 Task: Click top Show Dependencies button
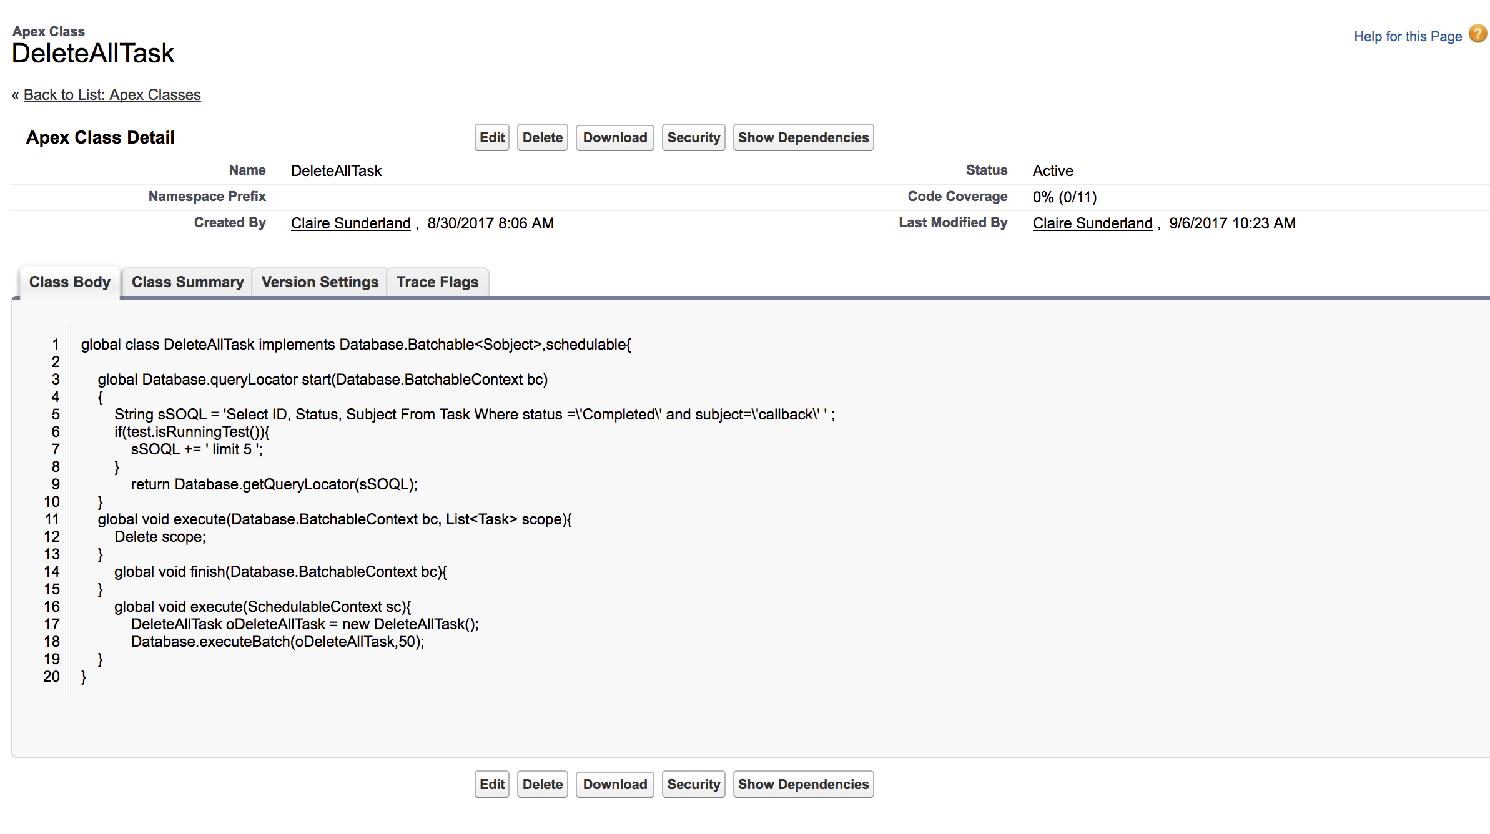pyautogui.click(x=803, y=138)
